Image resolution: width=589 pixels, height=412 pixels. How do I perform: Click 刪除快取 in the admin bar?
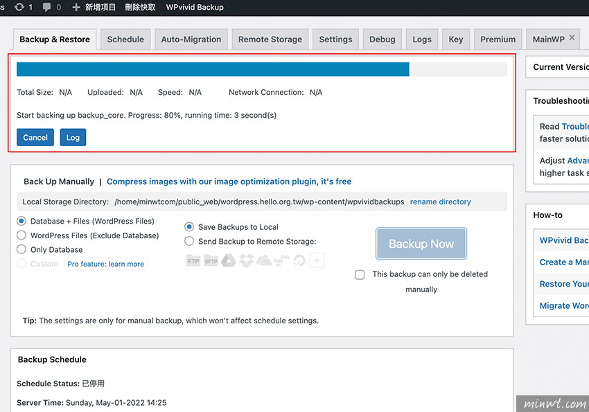140,7
